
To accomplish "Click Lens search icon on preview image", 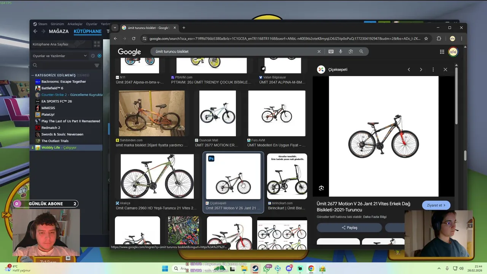I will click(x=321, y=188).
